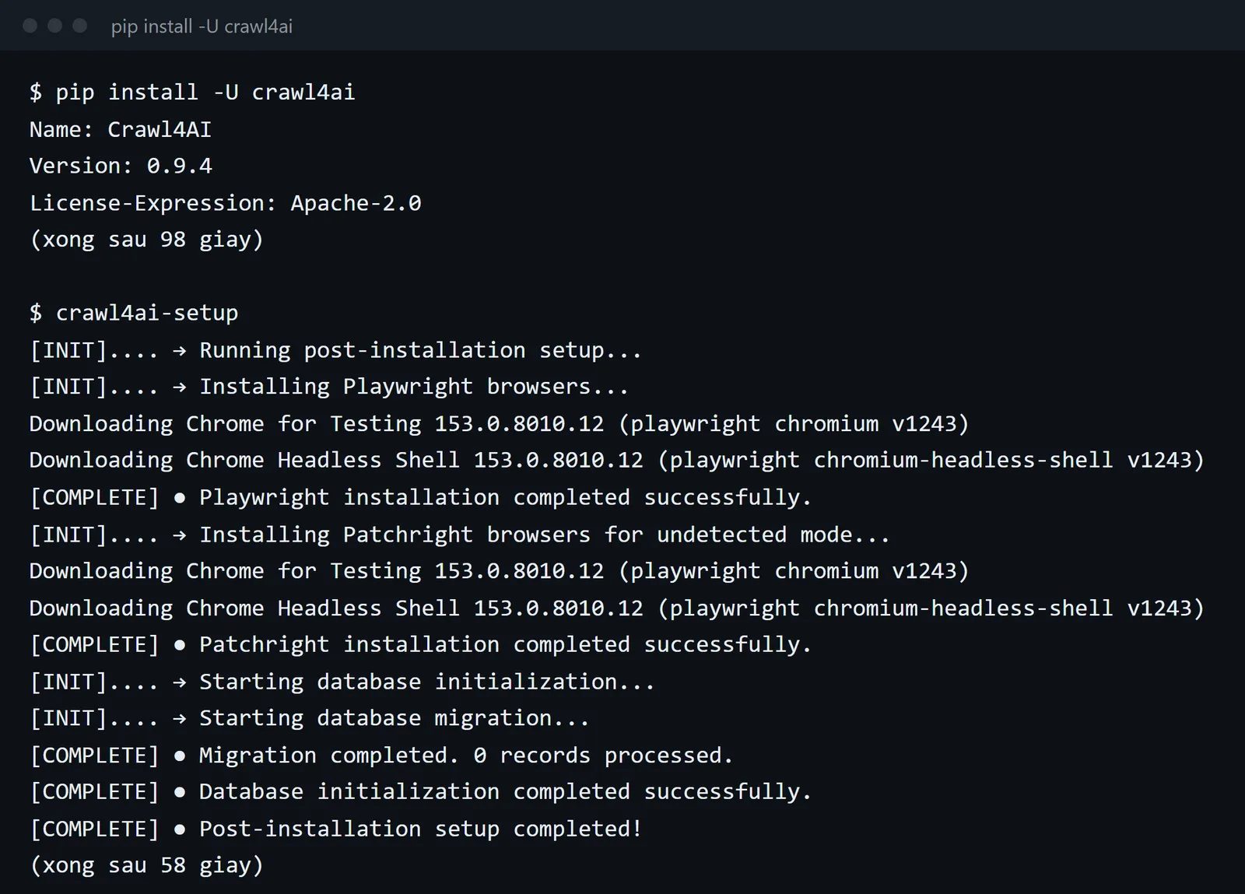
Task: Select the '$ crawl4ai-setup' command line
Action: point(134,313)
